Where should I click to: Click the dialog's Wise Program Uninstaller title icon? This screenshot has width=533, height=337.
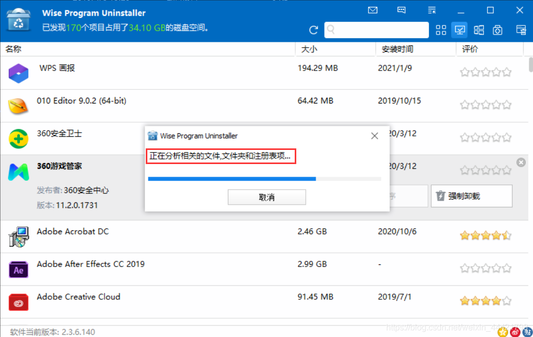pos(153,136)
